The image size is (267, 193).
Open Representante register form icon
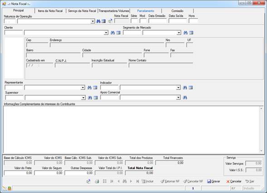(x=95, y=88)
